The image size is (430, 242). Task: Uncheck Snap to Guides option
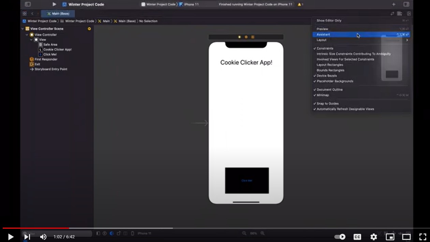tap(327, 103)
